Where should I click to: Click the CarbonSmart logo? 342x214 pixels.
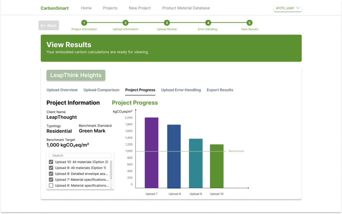[54, 8]
